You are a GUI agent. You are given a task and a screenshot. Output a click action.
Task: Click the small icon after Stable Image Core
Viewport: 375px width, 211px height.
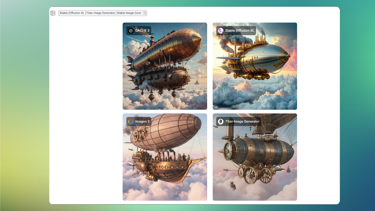pyautogui.click(x=144, y=13)
